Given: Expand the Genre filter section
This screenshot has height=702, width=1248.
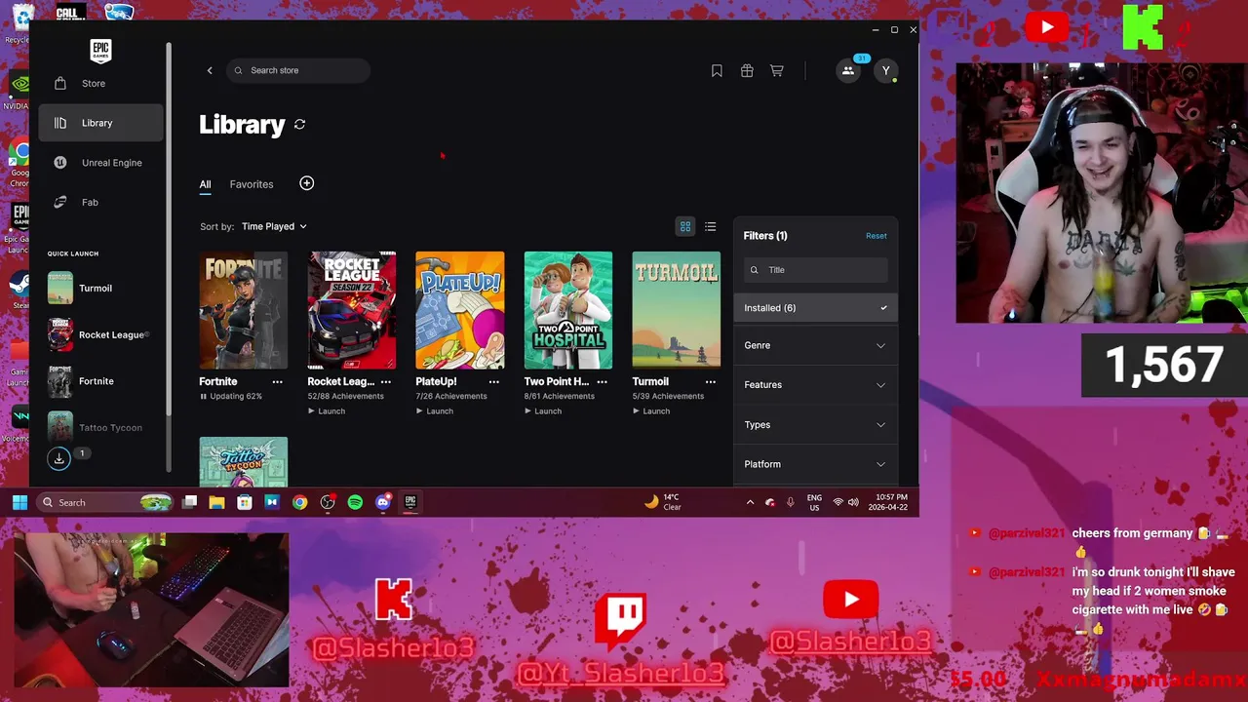Looking at the screenshot, I should pyautogui.click(x=815, y=345).
